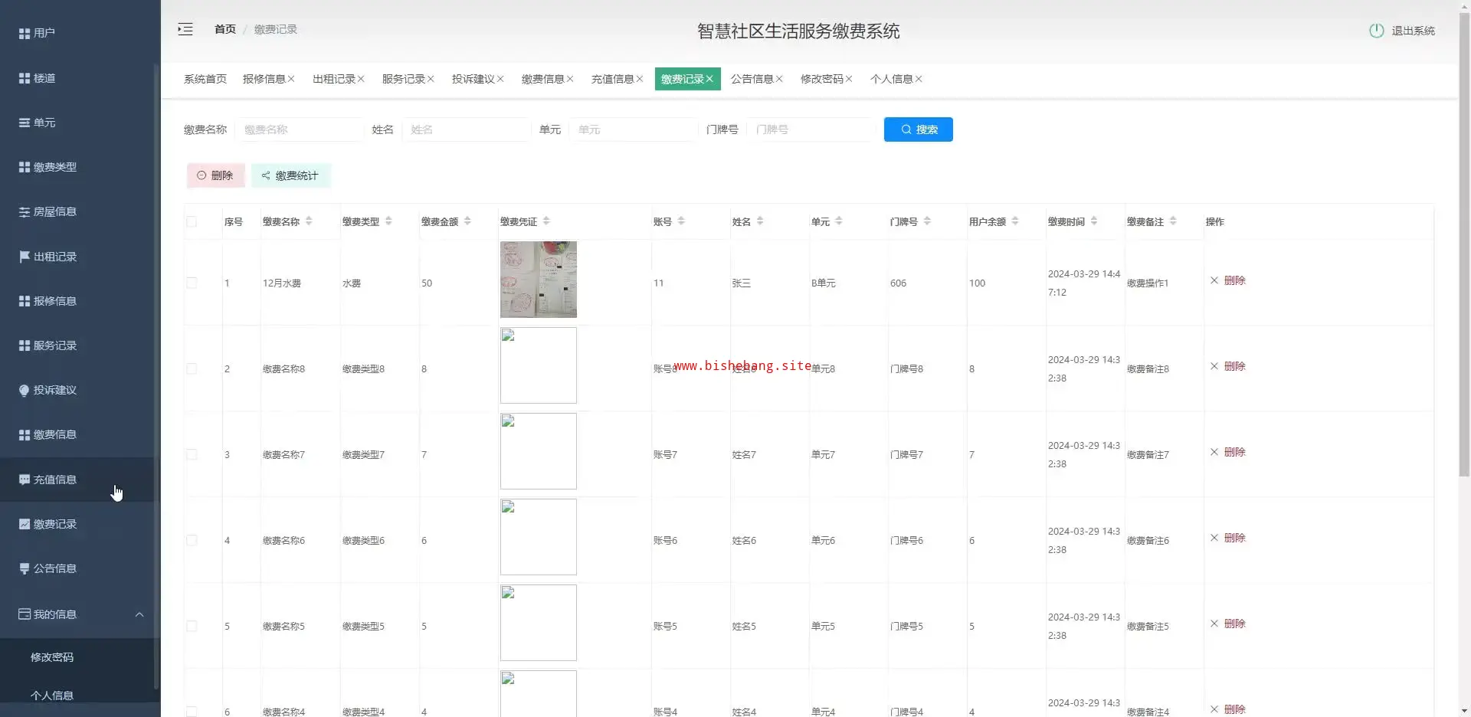Click the blue 搜索 button

tap(918, 129)
